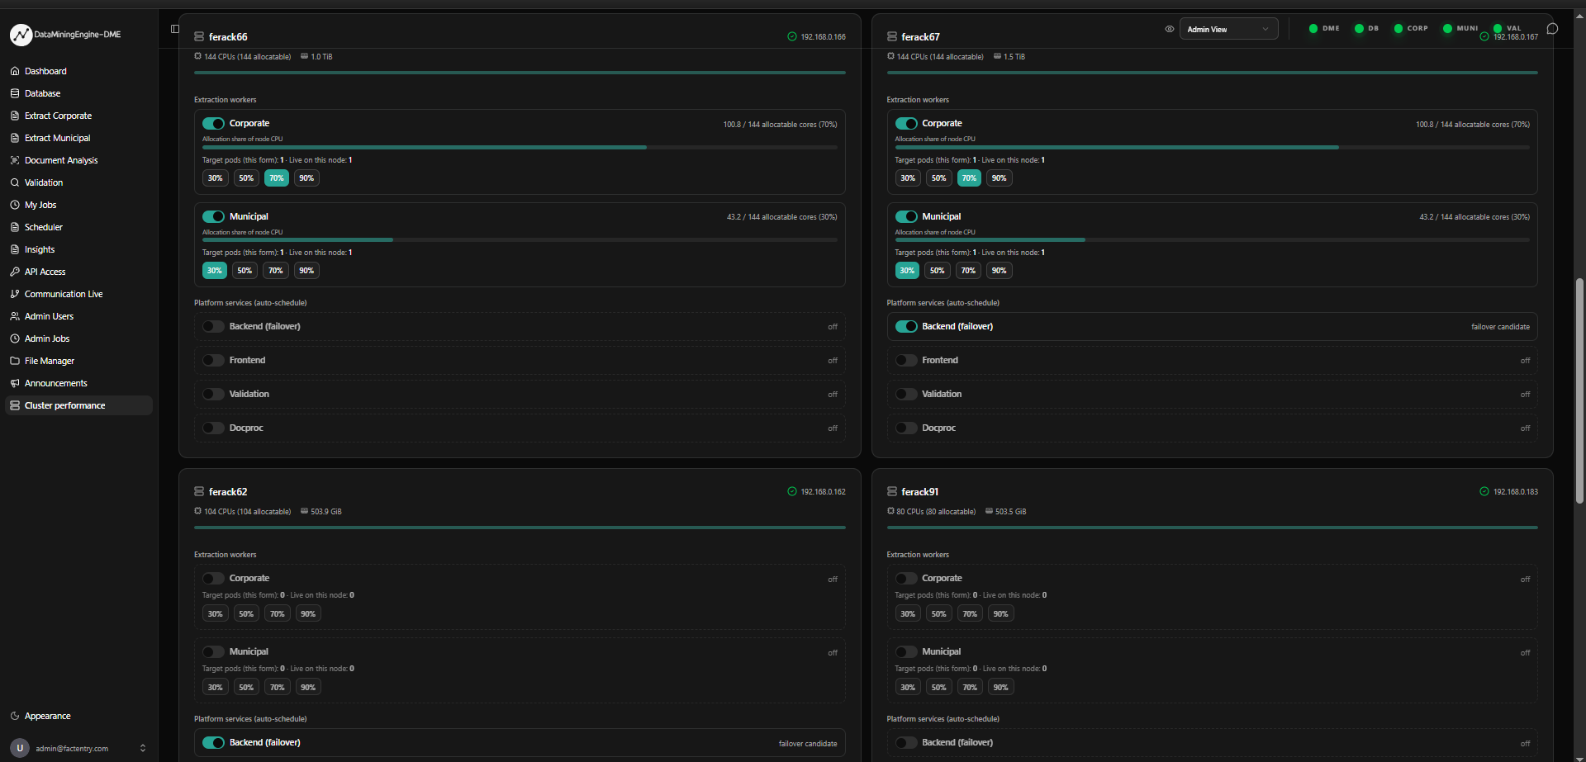Enable Backend (failover) on ferack66
Viewport: 1586px width, 762px height.
(213, 326)
